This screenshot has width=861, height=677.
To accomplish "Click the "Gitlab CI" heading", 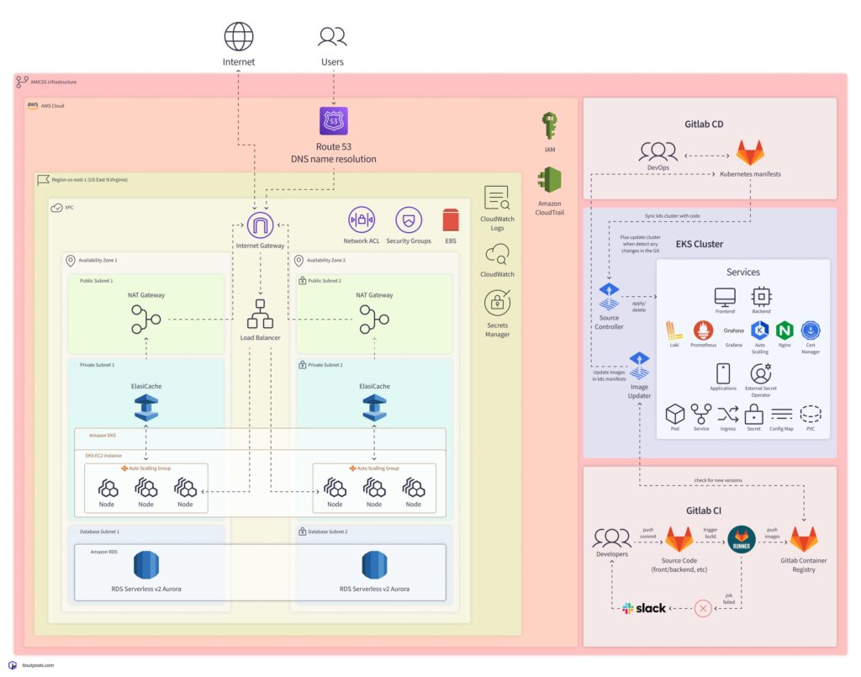I will [704, 510].
